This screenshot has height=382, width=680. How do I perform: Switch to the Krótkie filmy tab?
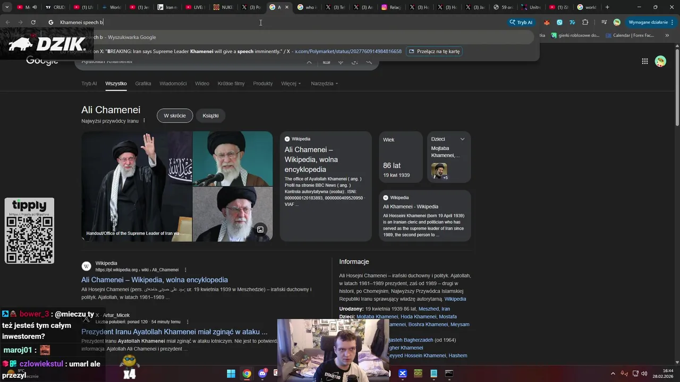[231, 83]
